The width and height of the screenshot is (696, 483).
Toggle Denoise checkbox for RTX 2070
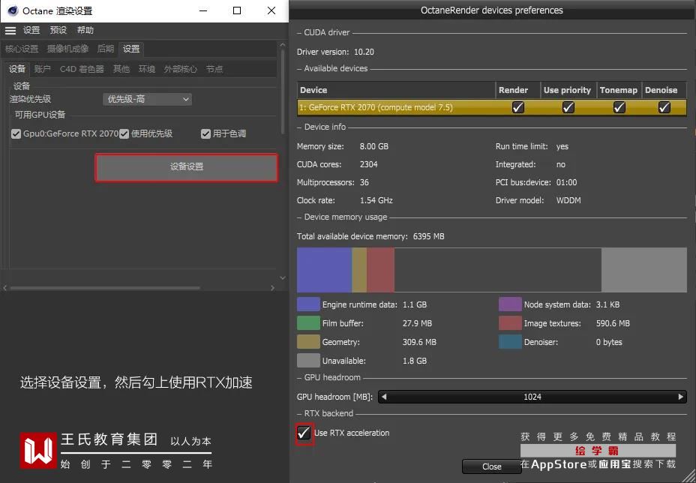tap(664, 107)
